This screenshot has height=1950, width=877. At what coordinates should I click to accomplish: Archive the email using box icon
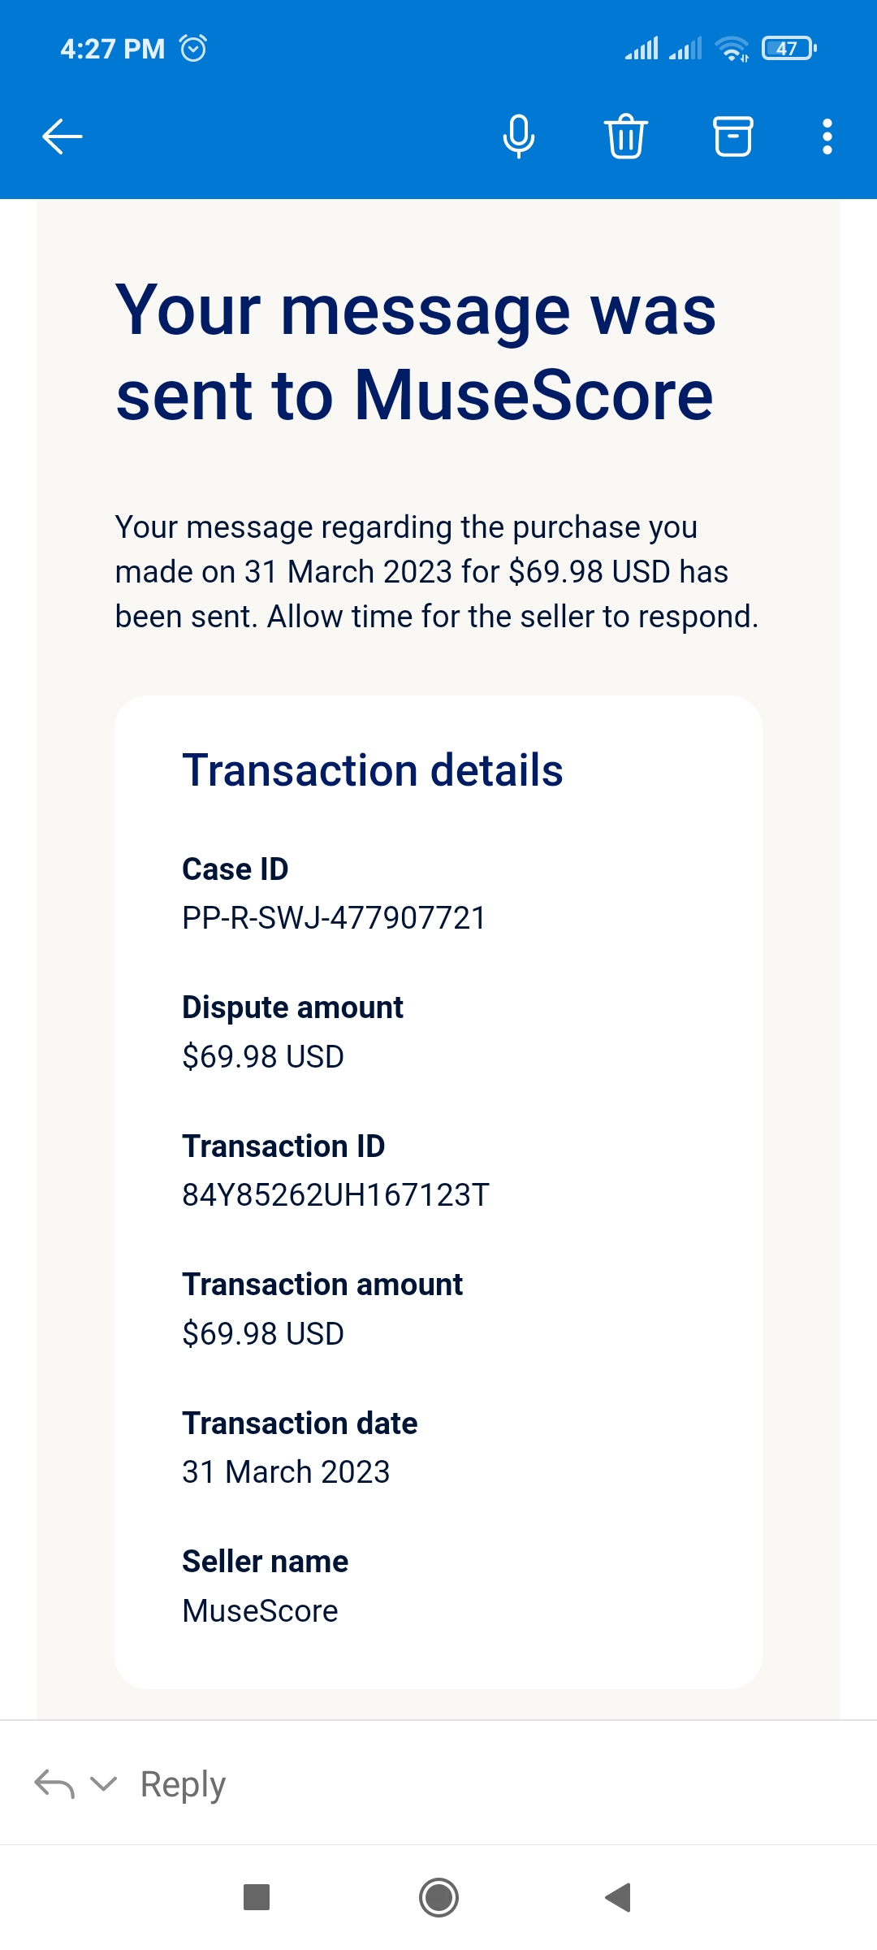[732, 136]
